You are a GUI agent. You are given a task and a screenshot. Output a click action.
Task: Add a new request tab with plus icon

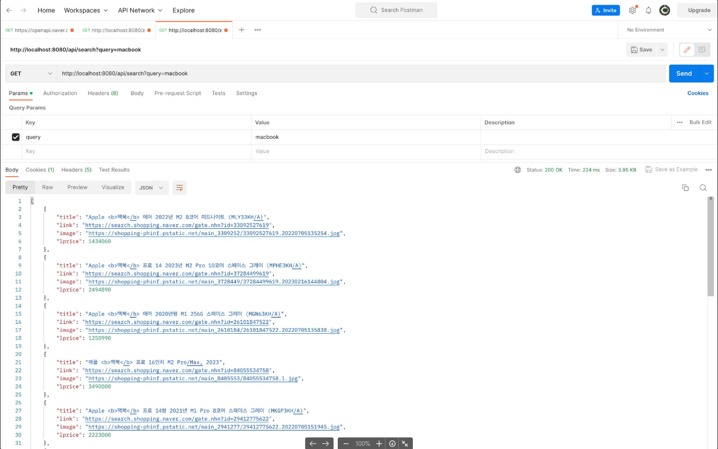click(242, 30)
